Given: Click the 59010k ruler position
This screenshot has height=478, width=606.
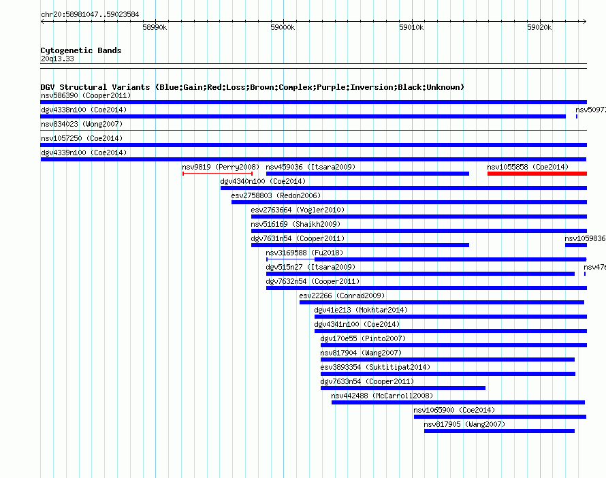Looking at the screenshot, I should click(411, 27).
